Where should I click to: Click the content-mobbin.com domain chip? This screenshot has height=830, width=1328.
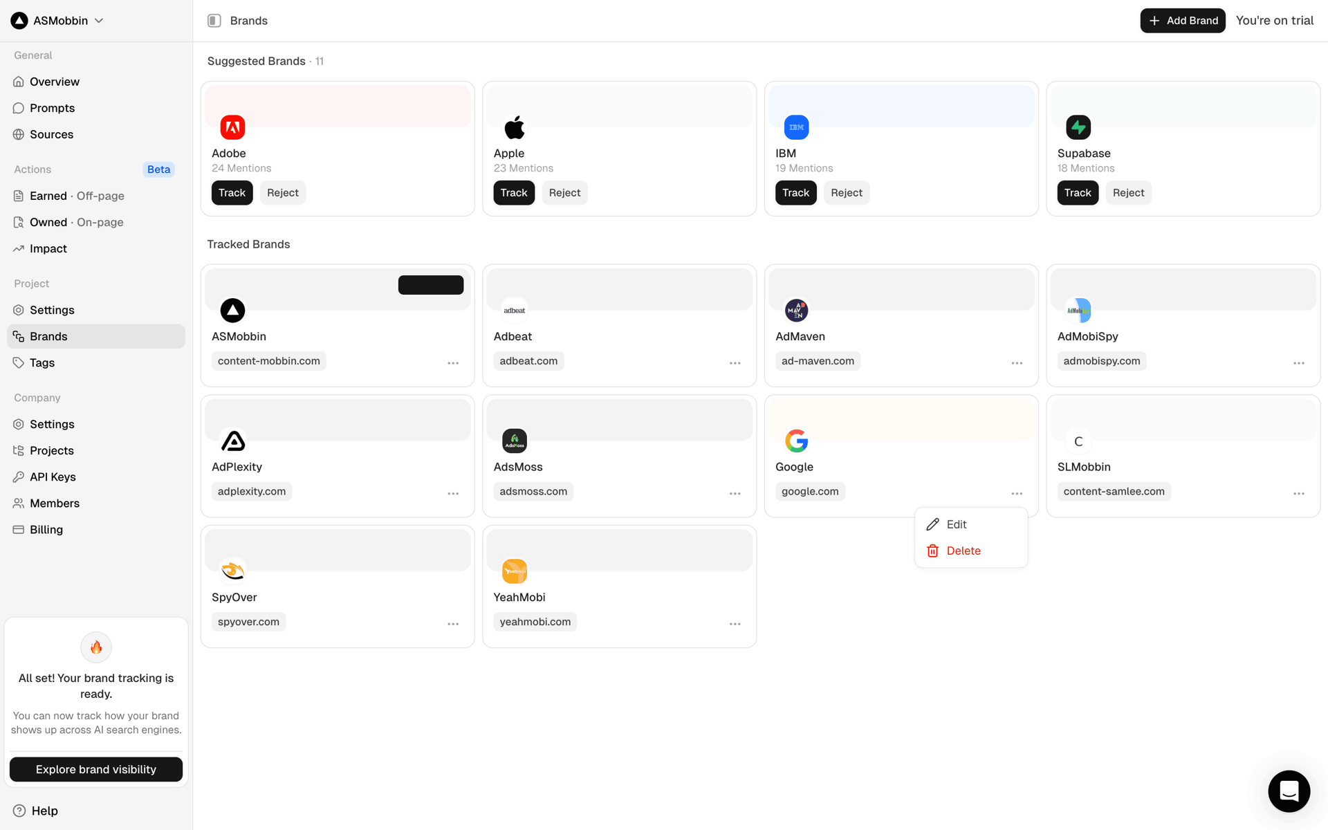click(269, 361)
